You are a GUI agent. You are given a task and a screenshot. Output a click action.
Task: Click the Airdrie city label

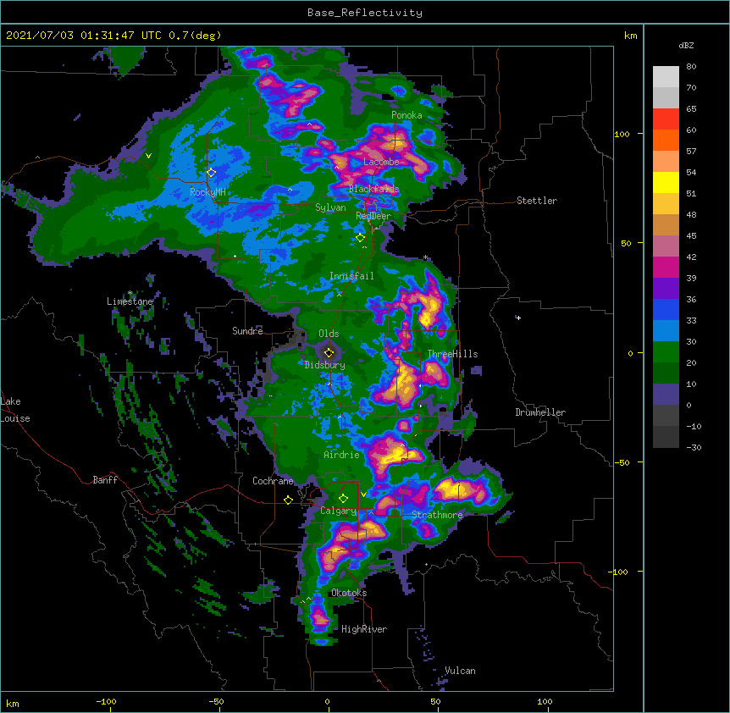coord(341,455)
